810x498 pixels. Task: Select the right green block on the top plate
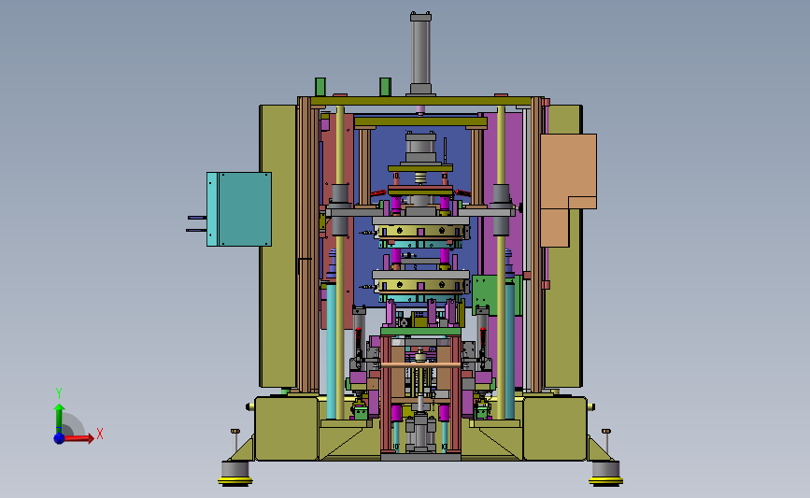pos(385,87)
